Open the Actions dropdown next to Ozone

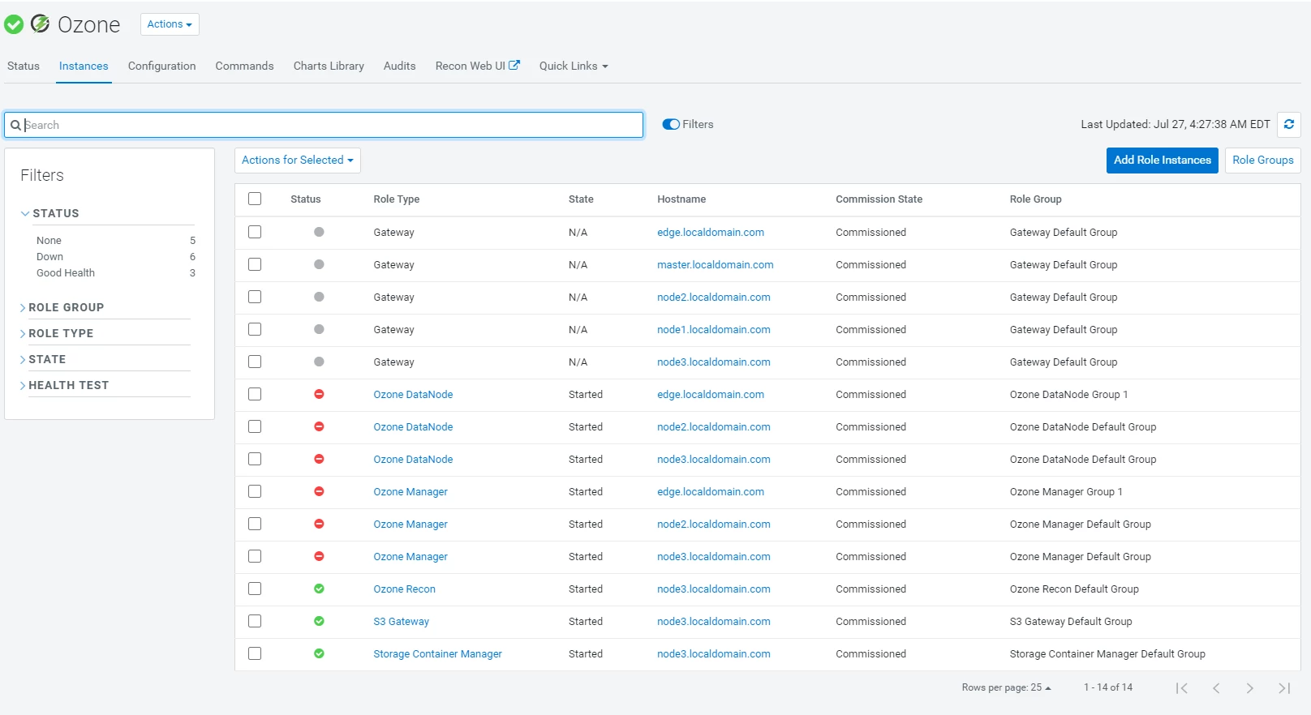click(x=170, y=24)
